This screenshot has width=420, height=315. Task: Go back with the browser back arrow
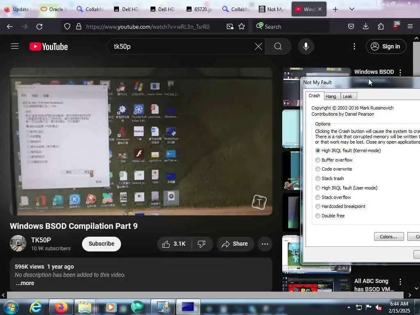click(10, 27)
